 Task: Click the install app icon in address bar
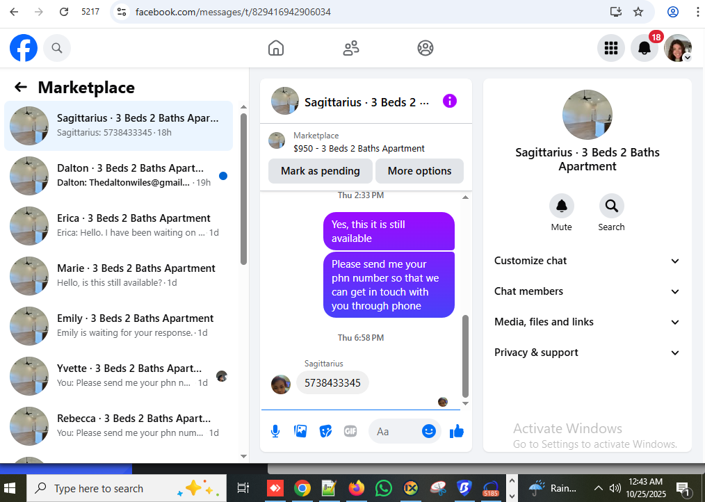tap(615, 12)
